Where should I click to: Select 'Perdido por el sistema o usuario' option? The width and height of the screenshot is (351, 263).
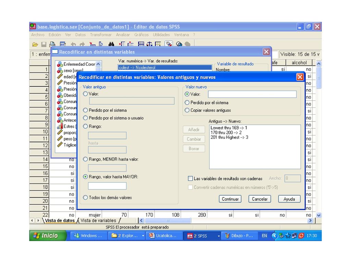click(85, 118)
